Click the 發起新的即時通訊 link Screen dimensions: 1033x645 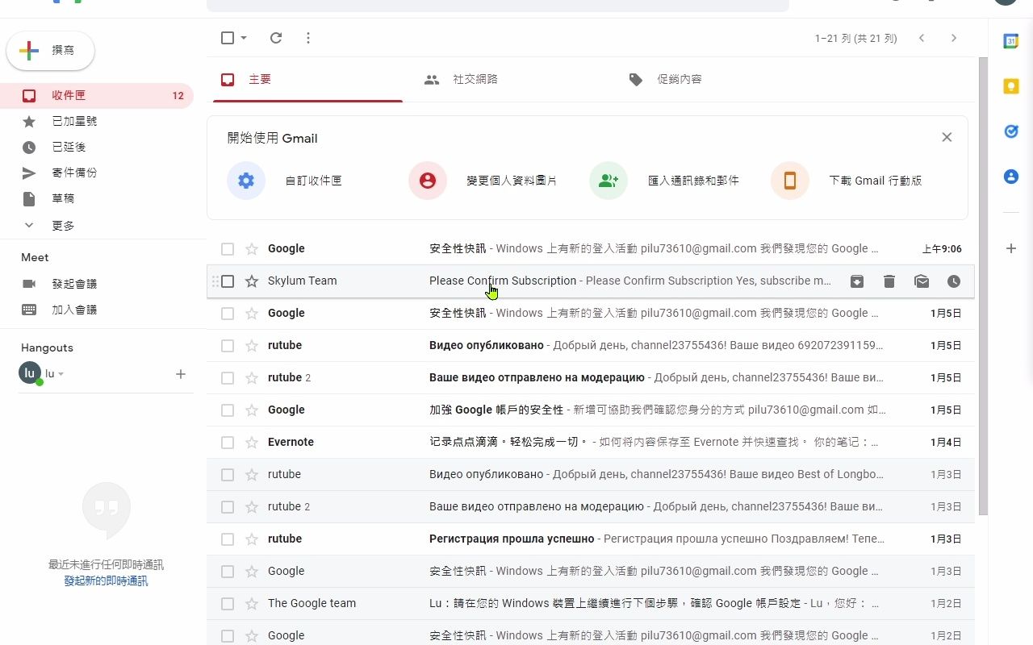(107, 580)
